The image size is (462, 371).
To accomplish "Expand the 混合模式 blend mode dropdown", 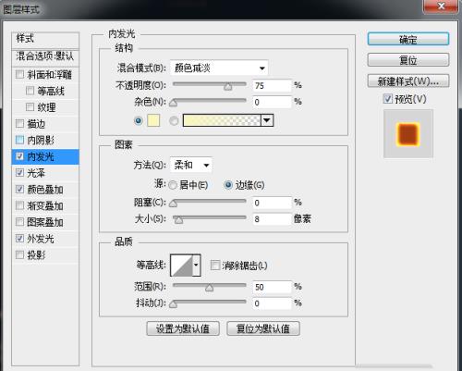I will [x=219, y=68].
